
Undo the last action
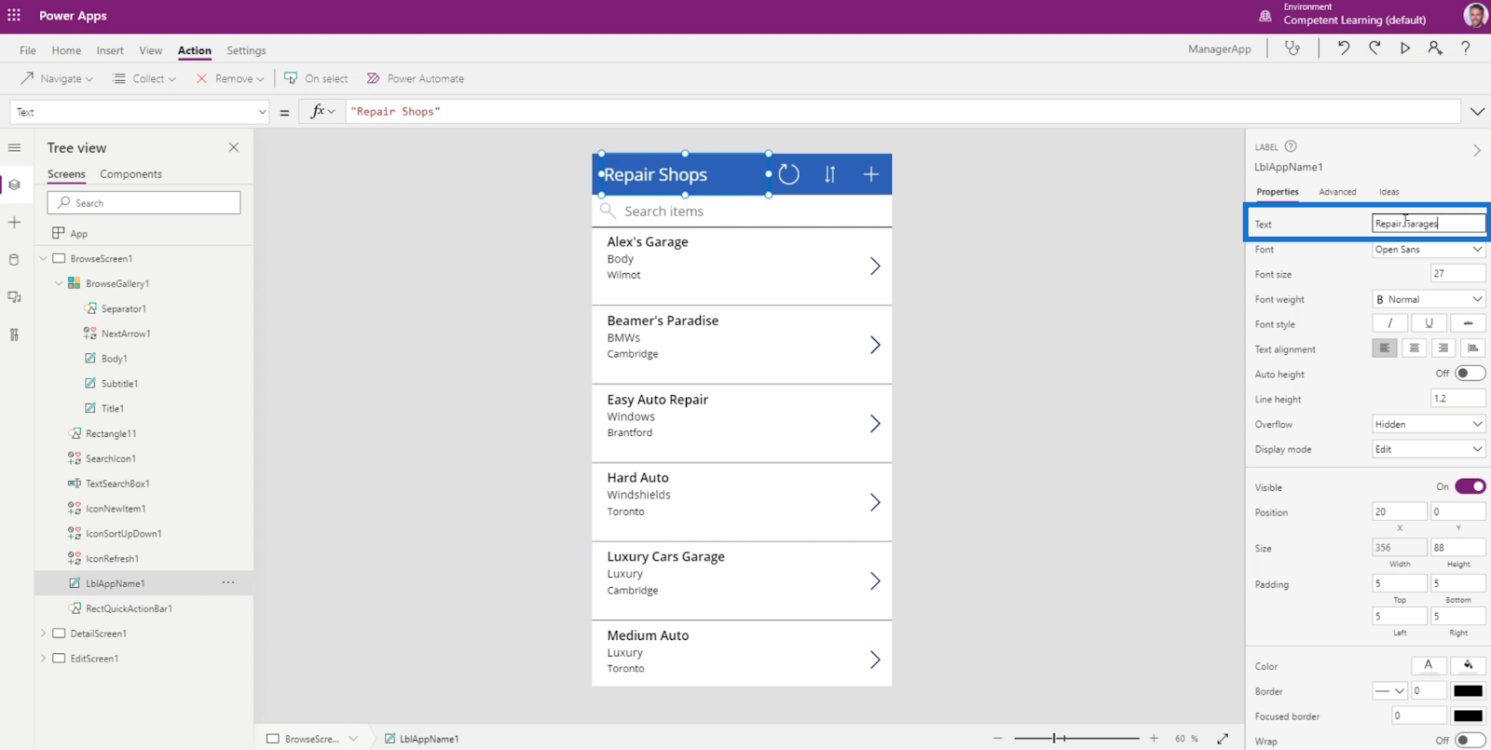coord(1343,48)
